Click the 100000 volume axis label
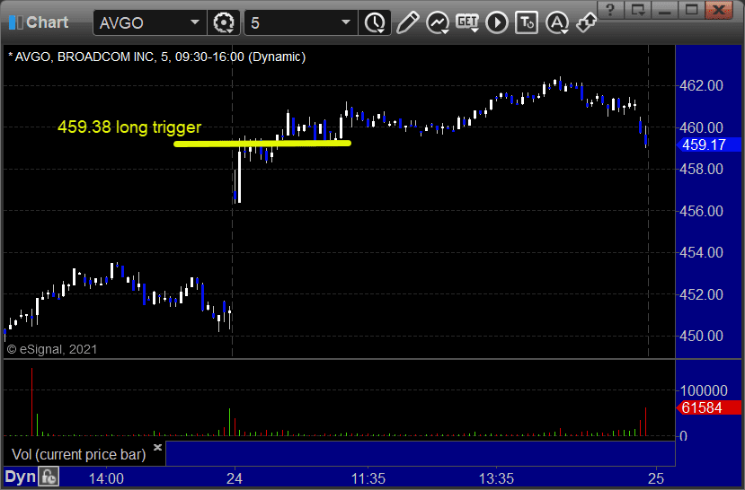Image resolution: width=745 pixels, height=490 pixels. (704, 390)
